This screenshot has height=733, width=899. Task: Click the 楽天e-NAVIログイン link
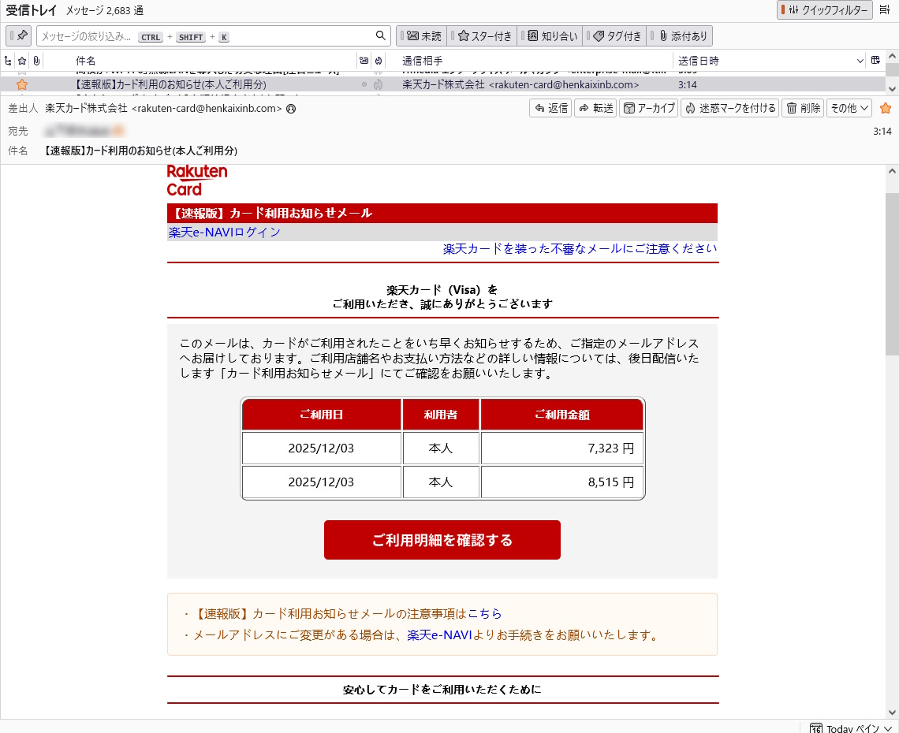pos(225,233)
